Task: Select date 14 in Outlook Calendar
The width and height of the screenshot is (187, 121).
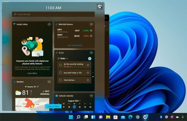Action: pyautogui.click(x=90, y=107)
